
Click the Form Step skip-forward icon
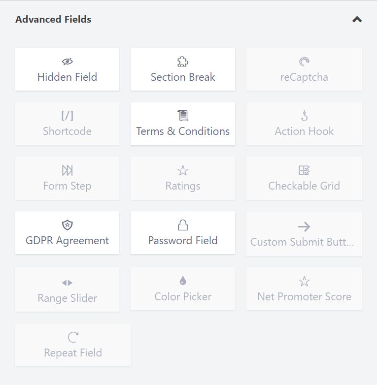tap(68, 170)
